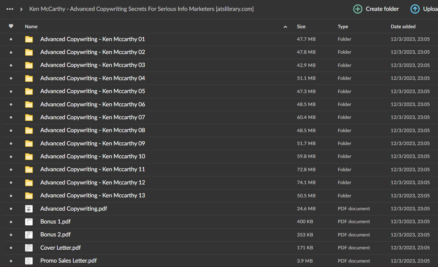Image resolution: width=438 pixels, height=267 pixels.
Task: Click folder icon for Ken Mccarthy 07
Action: coord(29,117)
